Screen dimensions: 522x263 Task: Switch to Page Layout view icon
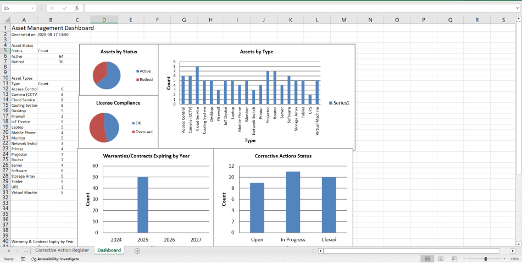(441, 259)
